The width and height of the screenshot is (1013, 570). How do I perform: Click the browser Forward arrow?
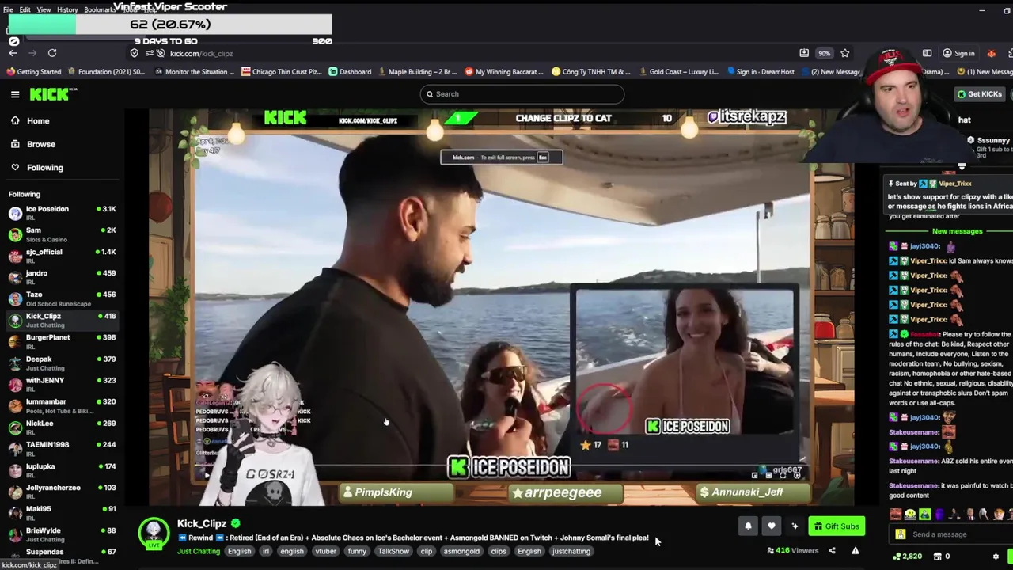click(x=32, y=53)
